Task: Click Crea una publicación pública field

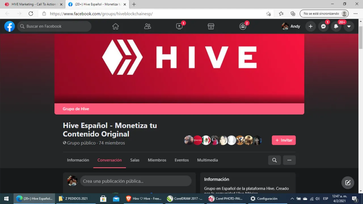Action: click(x=136, y=181)
